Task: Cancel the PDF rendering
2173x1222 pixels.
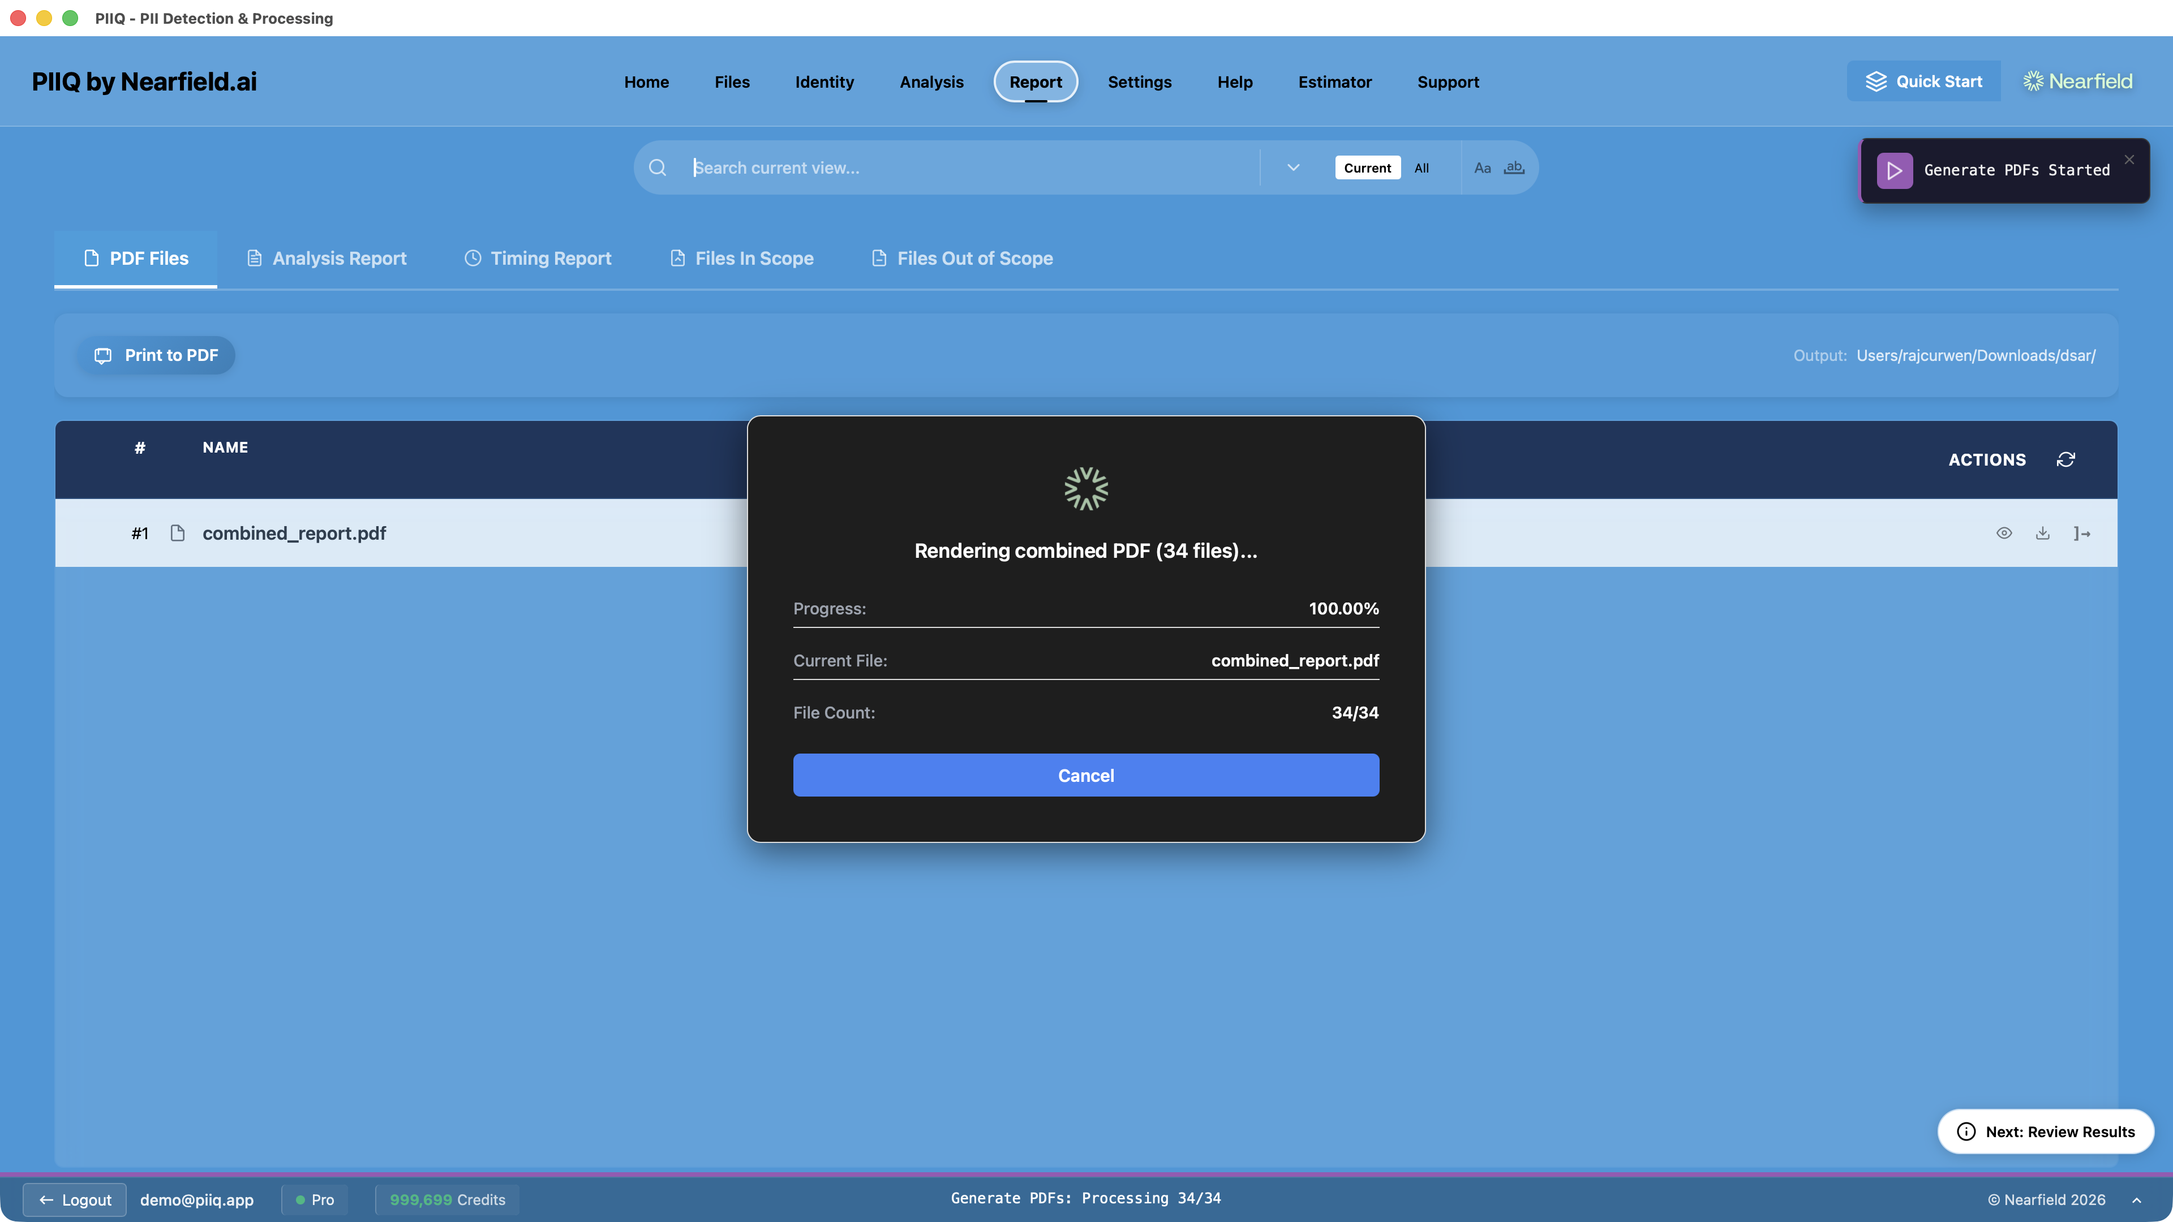Action: [1086, 775]
